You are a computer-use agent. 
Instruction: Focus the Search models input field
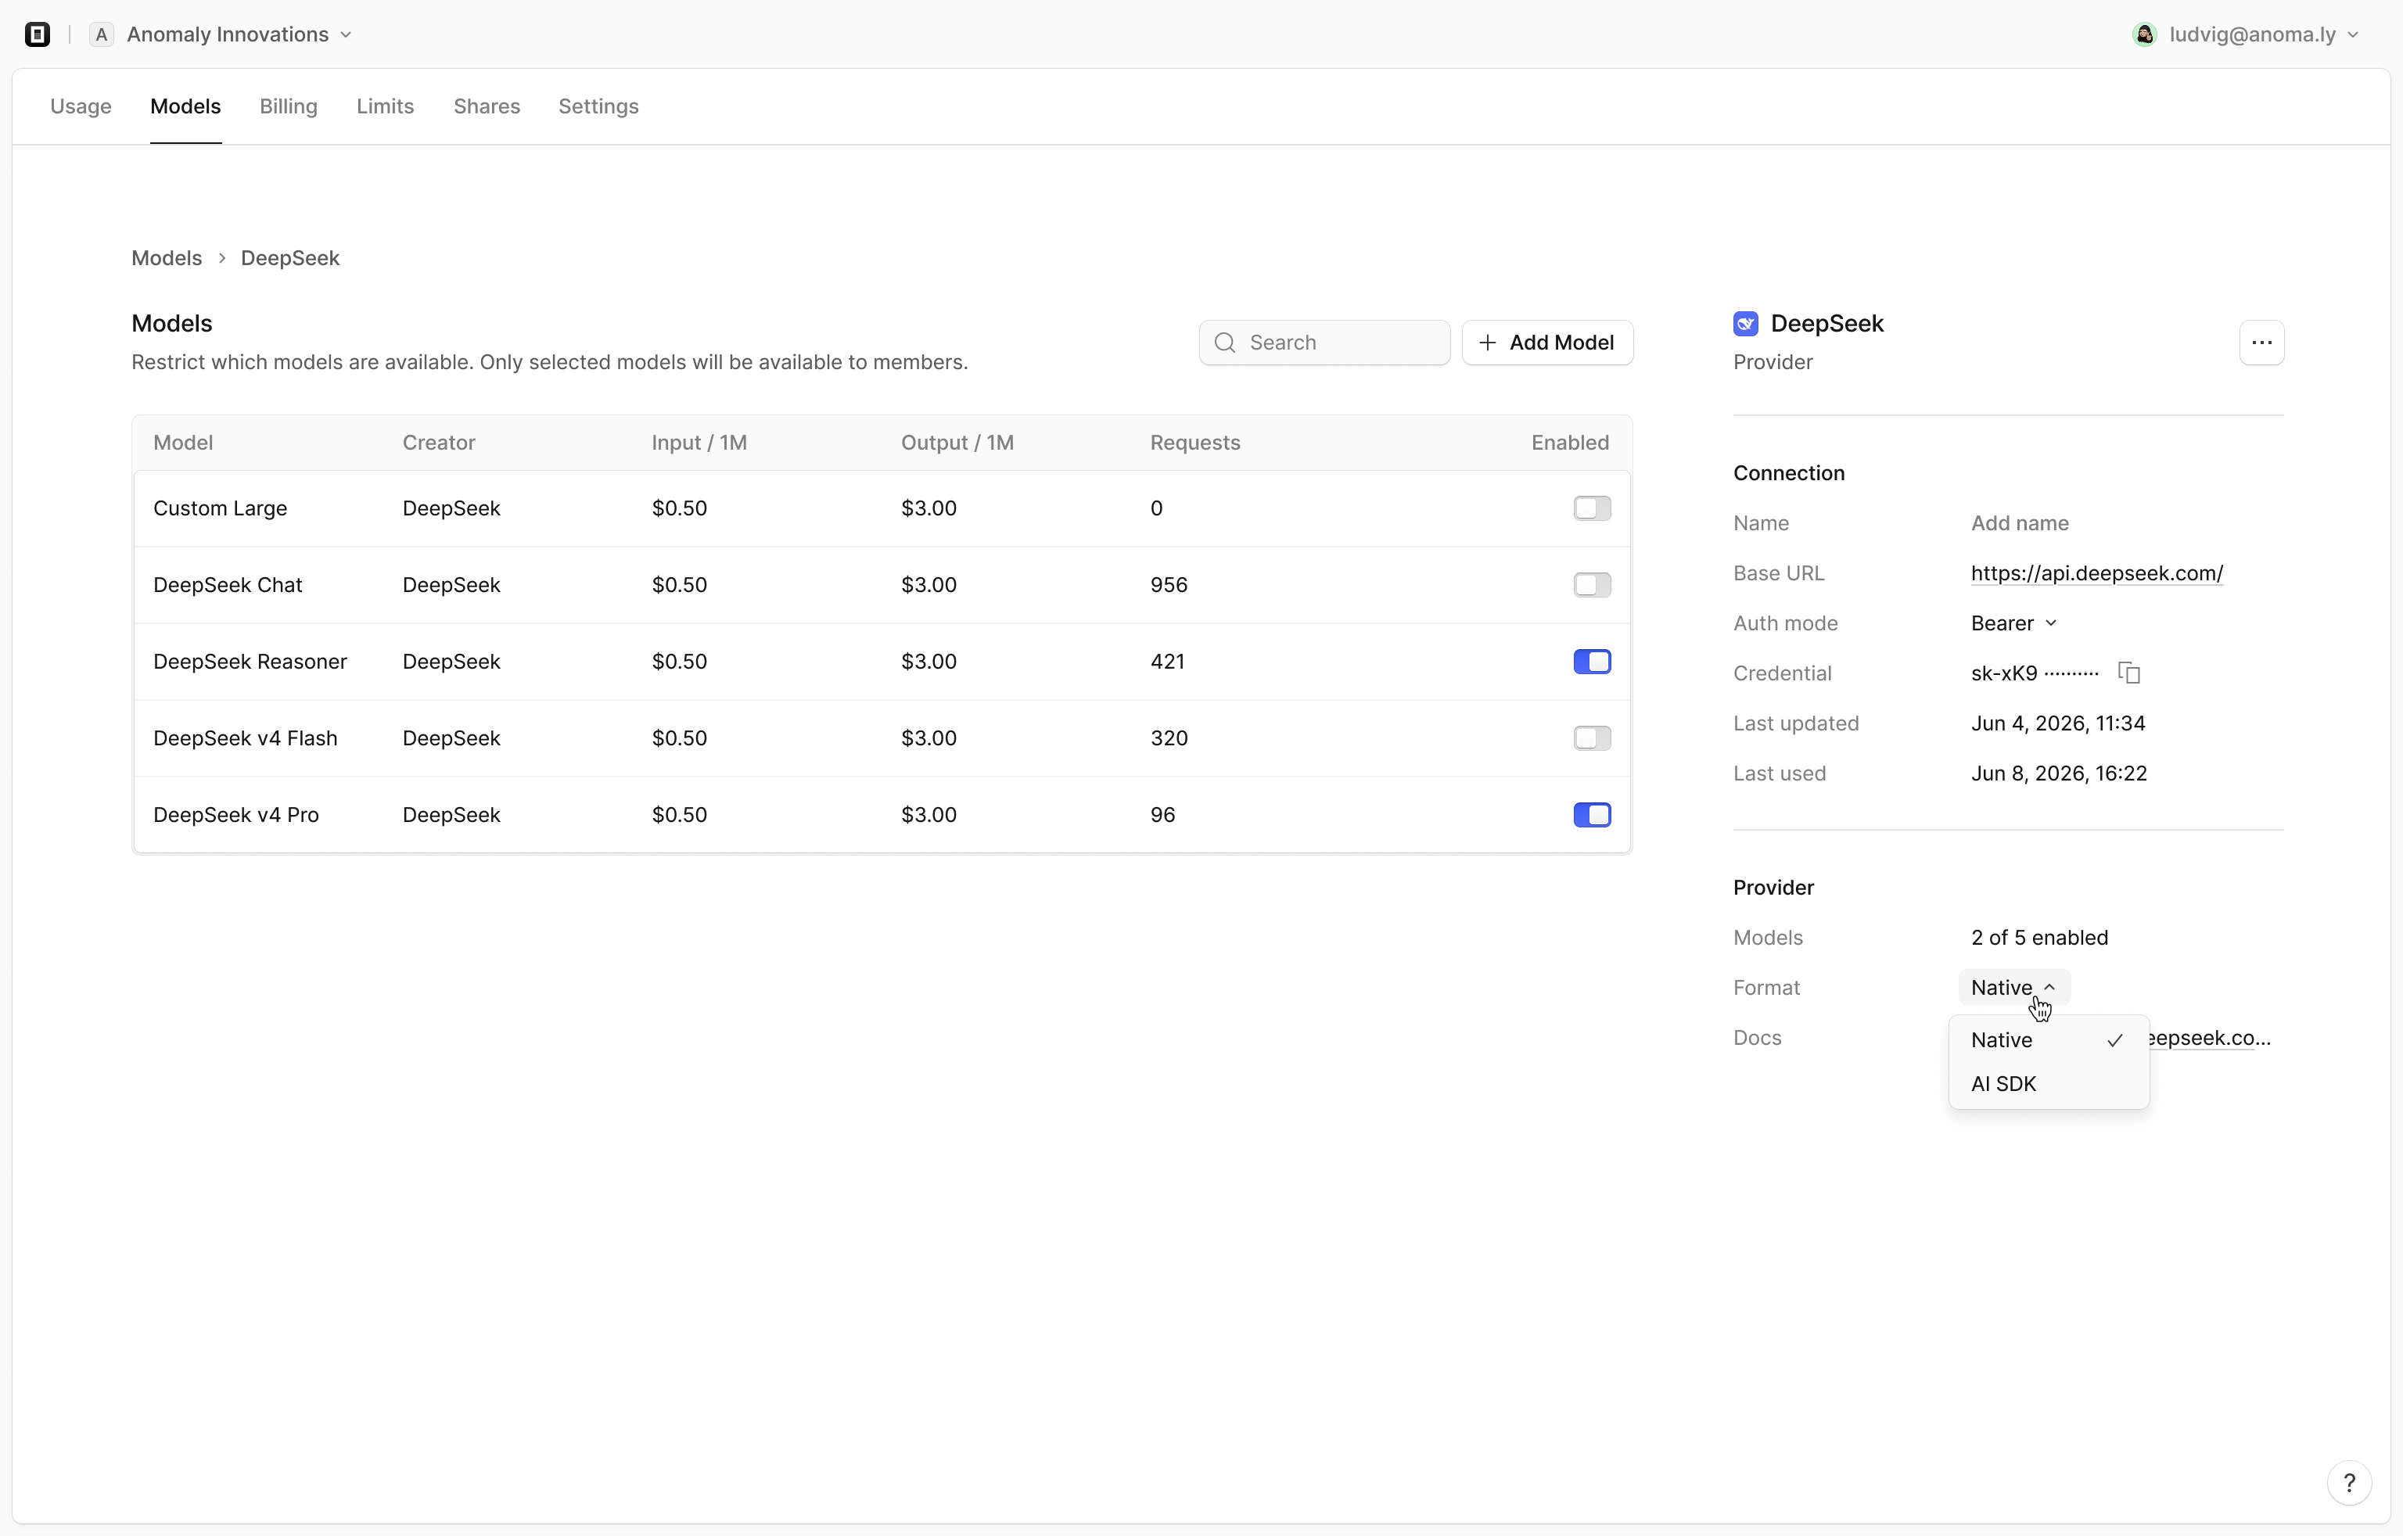tap(1324, 343)
